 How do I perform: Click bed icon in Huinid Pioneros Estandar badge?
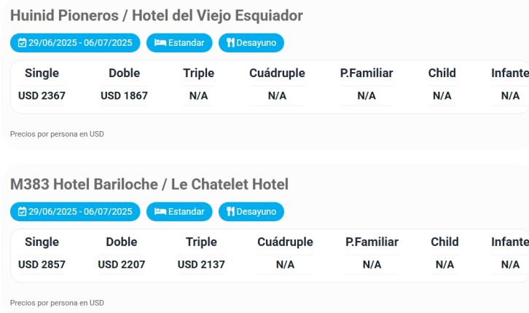click(160, 42)
